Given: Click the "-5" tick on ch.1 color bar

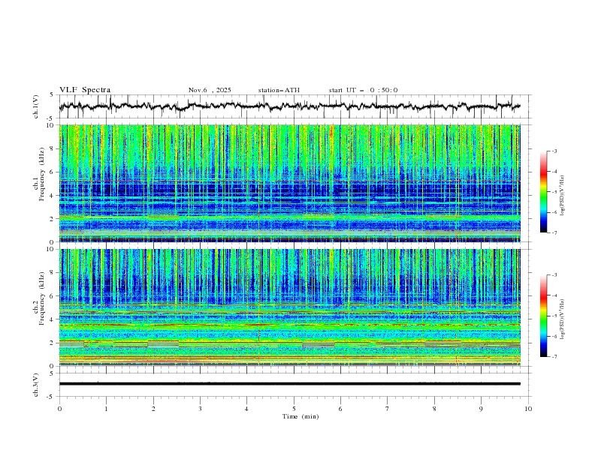Looking at the screenshot, I should pyautogui.click(x=554, y=192).
